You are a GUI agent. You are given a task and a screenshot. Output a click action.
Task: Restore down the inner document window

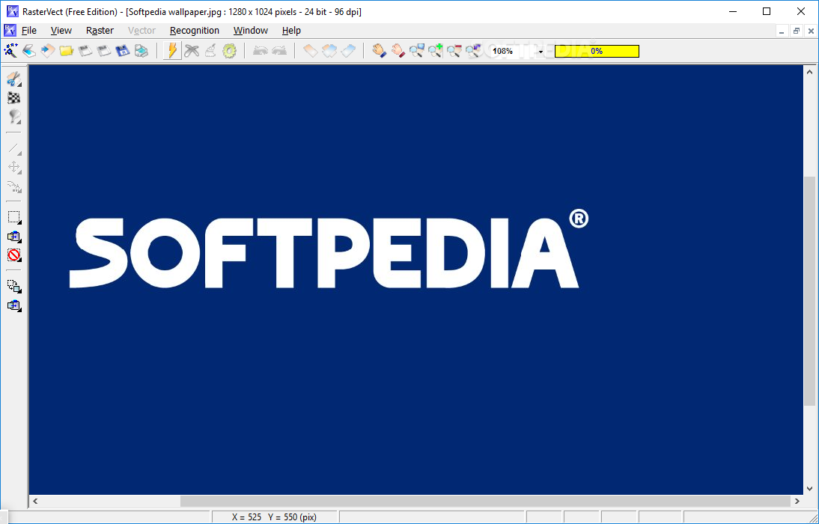pos(796,31)
